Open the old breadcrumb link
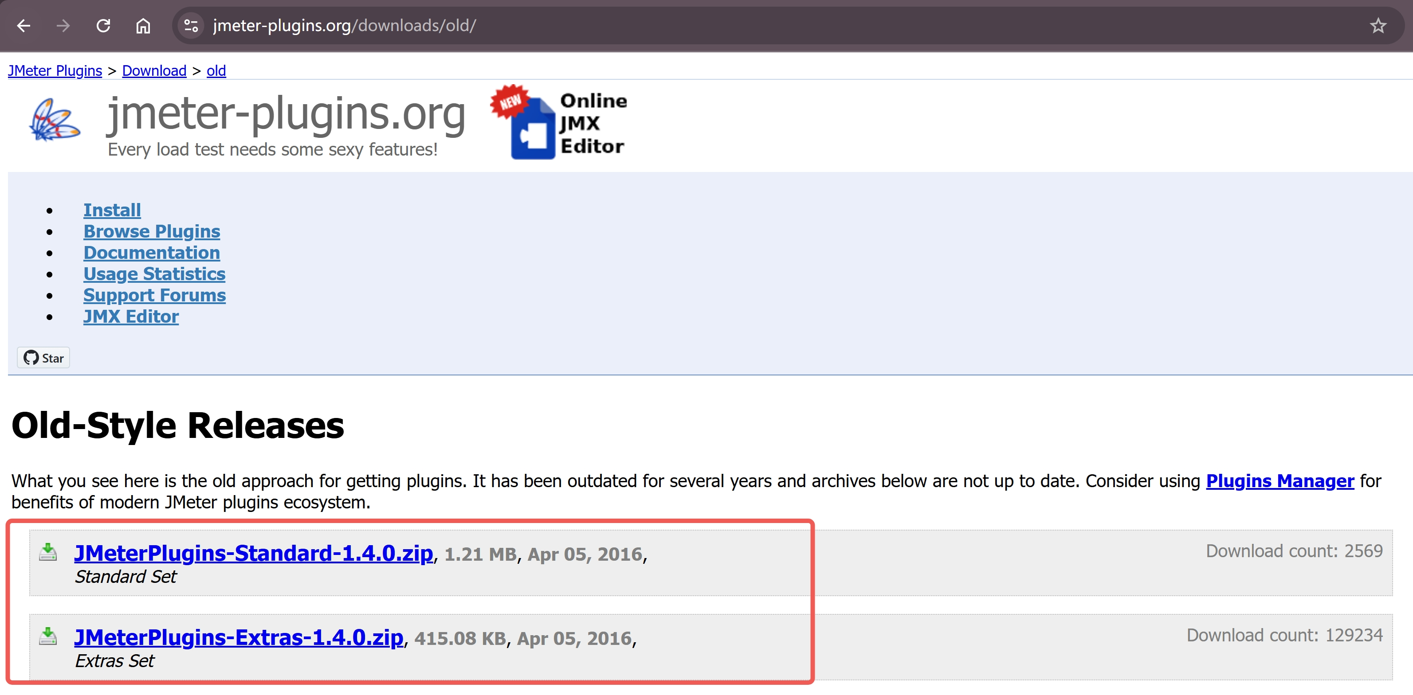 (216, 71)
